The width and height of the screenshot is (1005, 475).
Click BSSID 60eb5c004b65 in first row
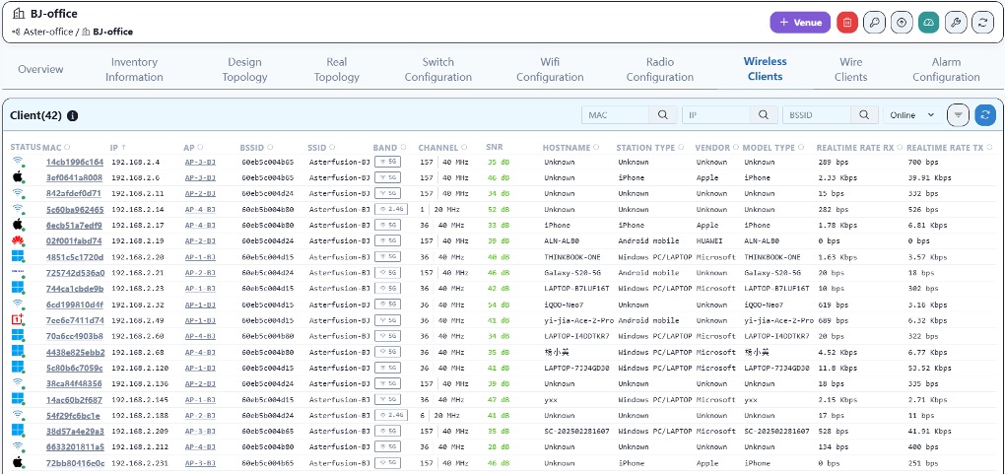click(268, 163)
